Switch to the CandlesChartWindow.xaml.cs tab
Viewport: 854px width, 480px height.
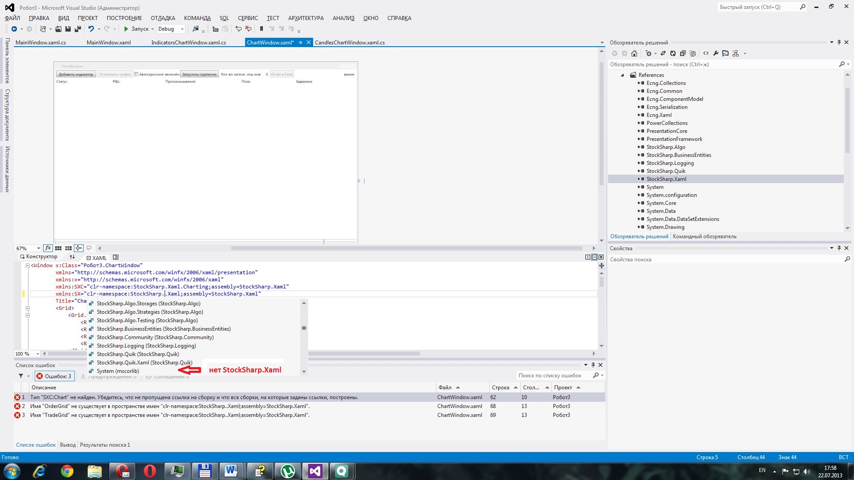[350, 43]
